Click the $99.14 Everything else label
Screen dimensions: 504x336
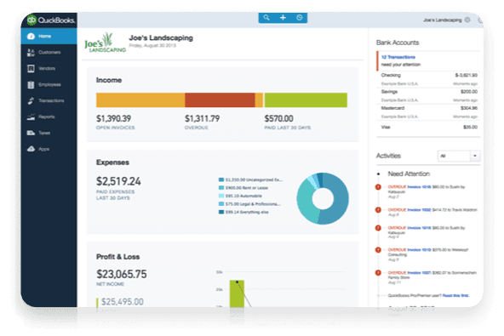tap(247, 212)
